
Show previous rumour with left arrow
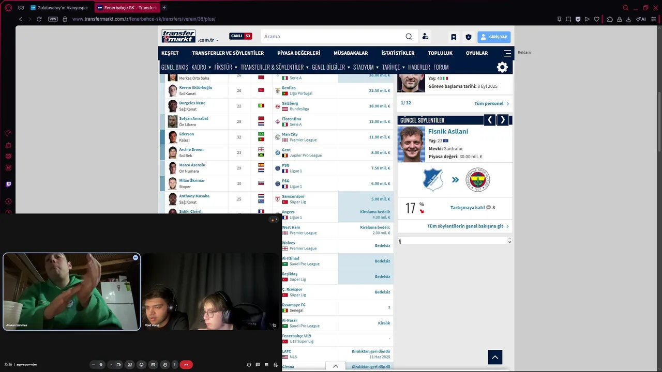[x=490, y=120]
